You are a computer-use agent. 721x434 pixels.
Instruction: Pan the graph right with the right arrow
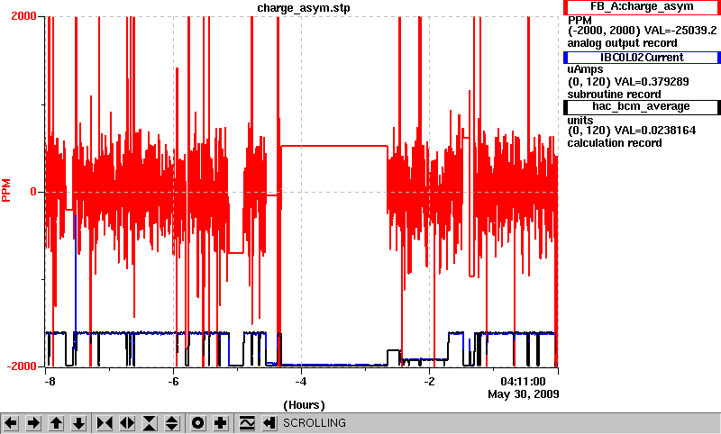tap(33, 422)
